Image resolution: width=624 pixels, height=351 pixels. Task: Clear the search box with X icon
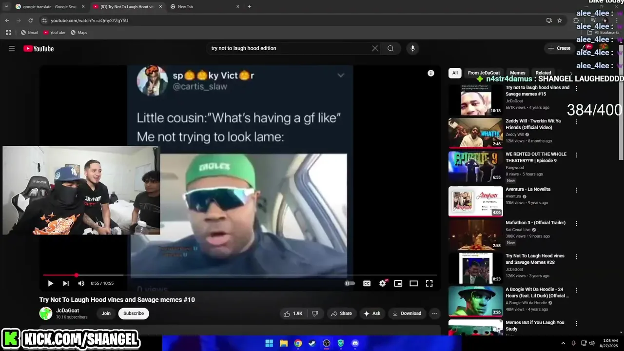pyautogui.click(x=375, y=48)
